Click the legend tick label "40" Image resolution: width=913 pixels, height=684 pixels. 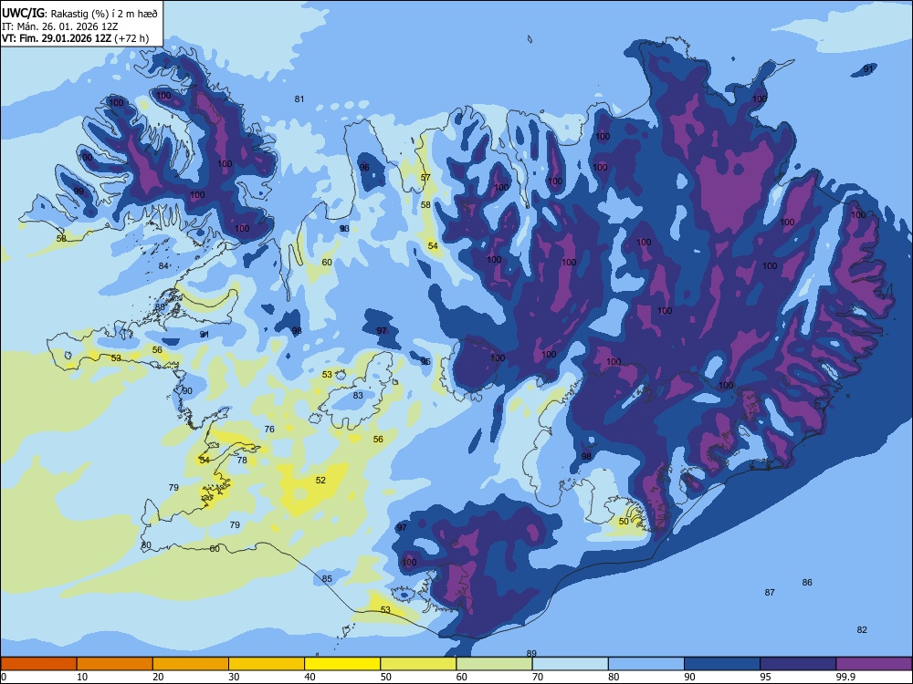[x=310, y=677]
